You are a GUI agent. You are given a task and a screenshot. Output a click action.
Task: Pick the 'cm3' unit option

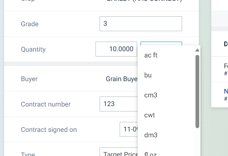tap(166, 95)
